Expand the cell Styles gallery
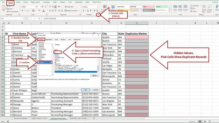Viewport: 219px width, 123px height. 169,11
